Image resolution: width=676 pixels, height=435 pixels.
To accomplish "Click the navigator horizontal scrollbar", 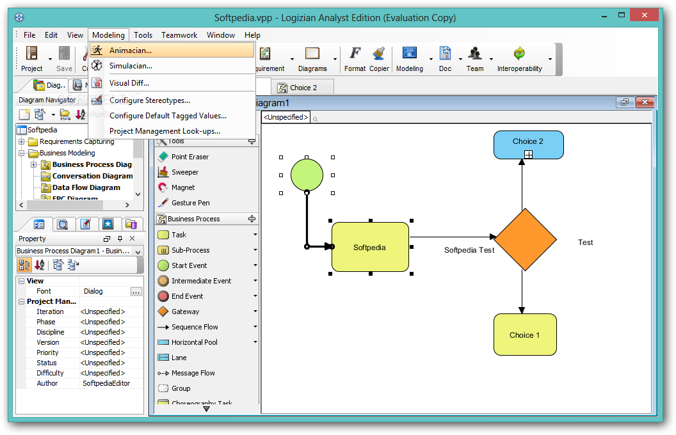I will (74, 205).
